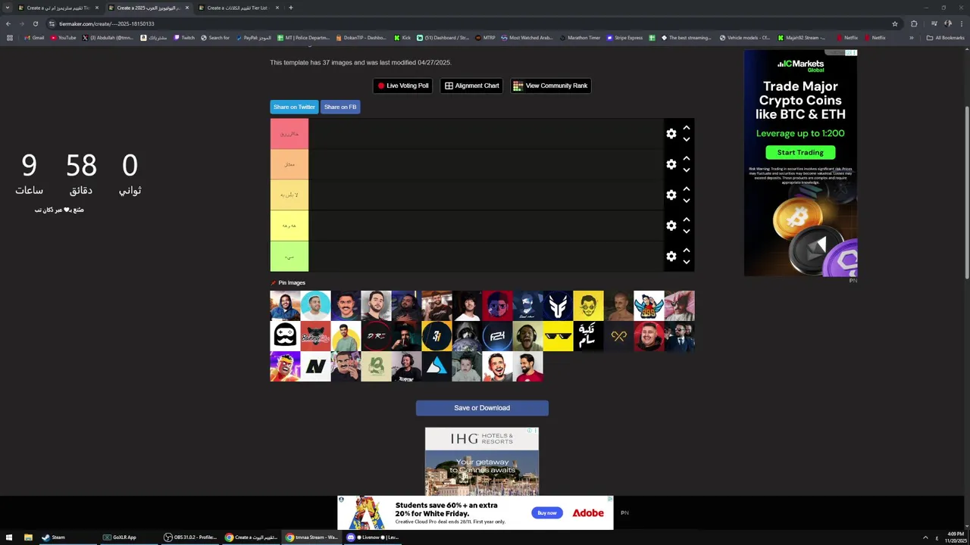The height and width of the screenshot is (545, 970).
Task: Select the black N logo image
Action: [x=315, y=366]
